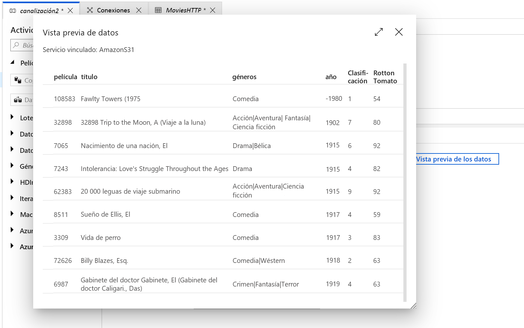The height and width of the screenshot is (328, 524).
Task: Click the Rotton Tomato score 80
Action: [377, 123]
